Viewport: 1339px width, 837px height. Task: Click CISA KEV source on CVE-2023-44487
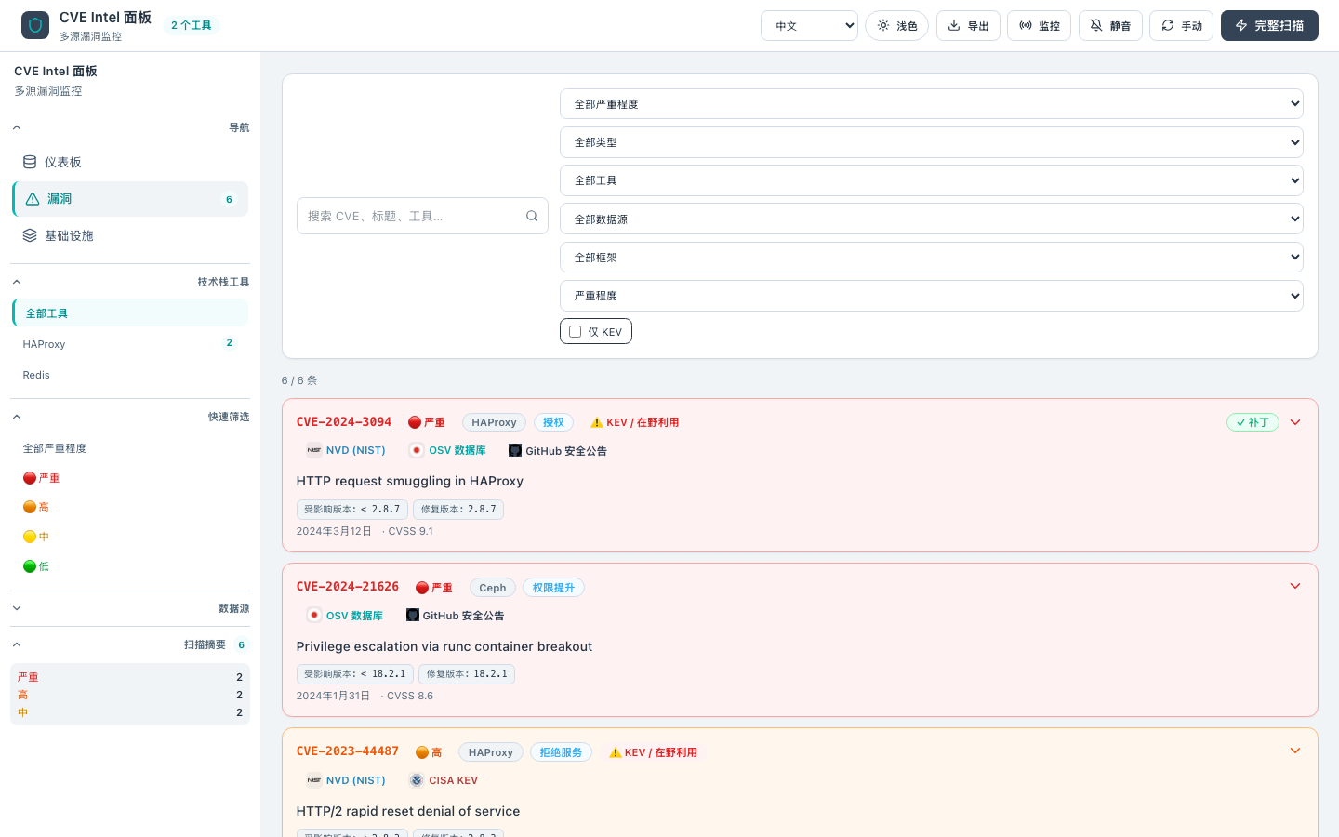click(x=444, y=780)
